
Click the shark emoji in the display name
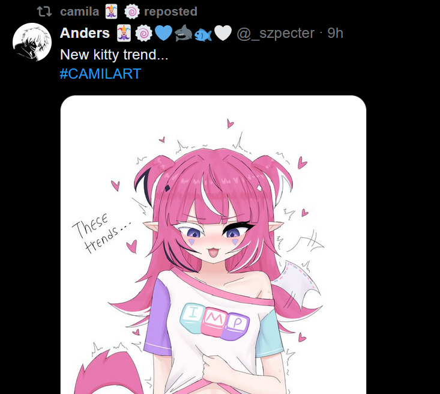183,33
